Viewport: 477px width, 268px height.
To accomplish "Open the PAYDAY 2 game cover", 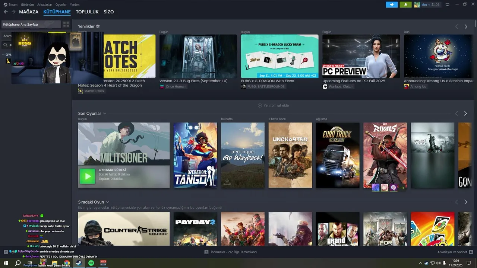I will 195,229.
